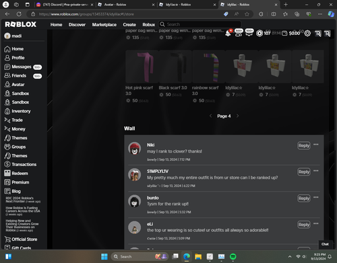Reply to S1MPLYLIV's wall post
Viewport: 337px width, 263px height.
click(x=304, y=172)
